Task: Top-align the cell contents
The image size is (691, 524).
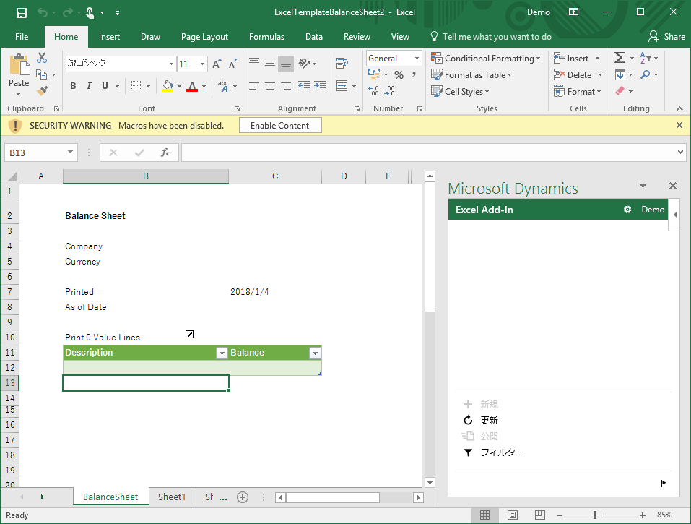Action: [254, 63]
